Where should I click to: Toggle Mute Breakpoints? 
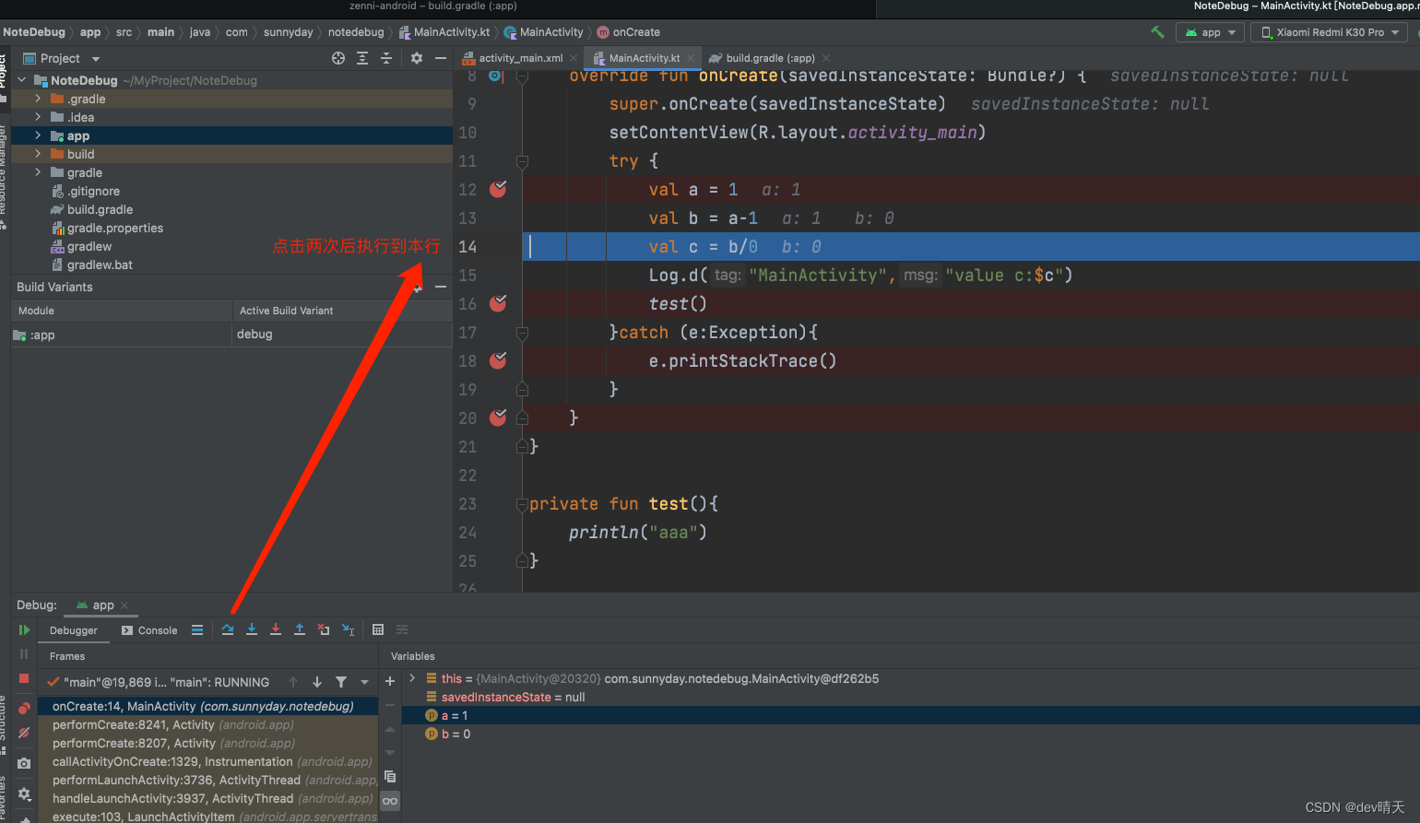point(24,733)
